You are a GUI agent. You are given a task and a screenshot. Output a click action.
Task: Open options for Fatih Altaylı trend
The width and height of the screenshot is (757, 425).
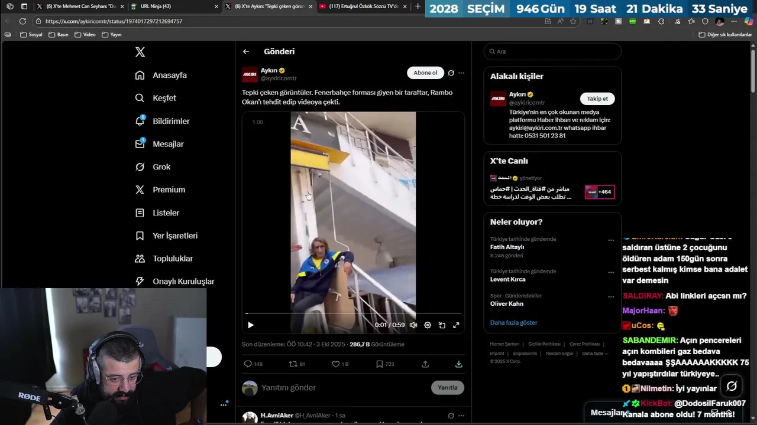point(611,240)
